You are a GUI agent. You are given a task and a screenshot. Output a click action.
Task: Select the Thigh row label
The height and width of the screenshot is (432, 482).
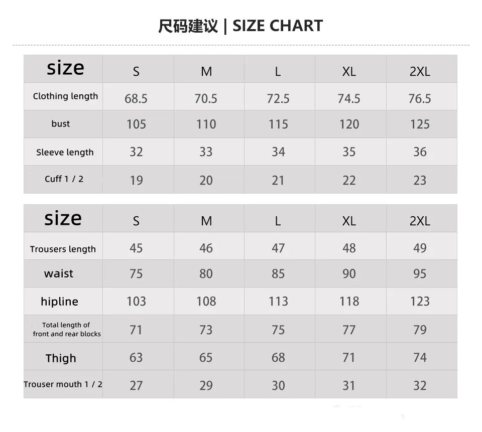pyautogui.click(x=61, y=358)
